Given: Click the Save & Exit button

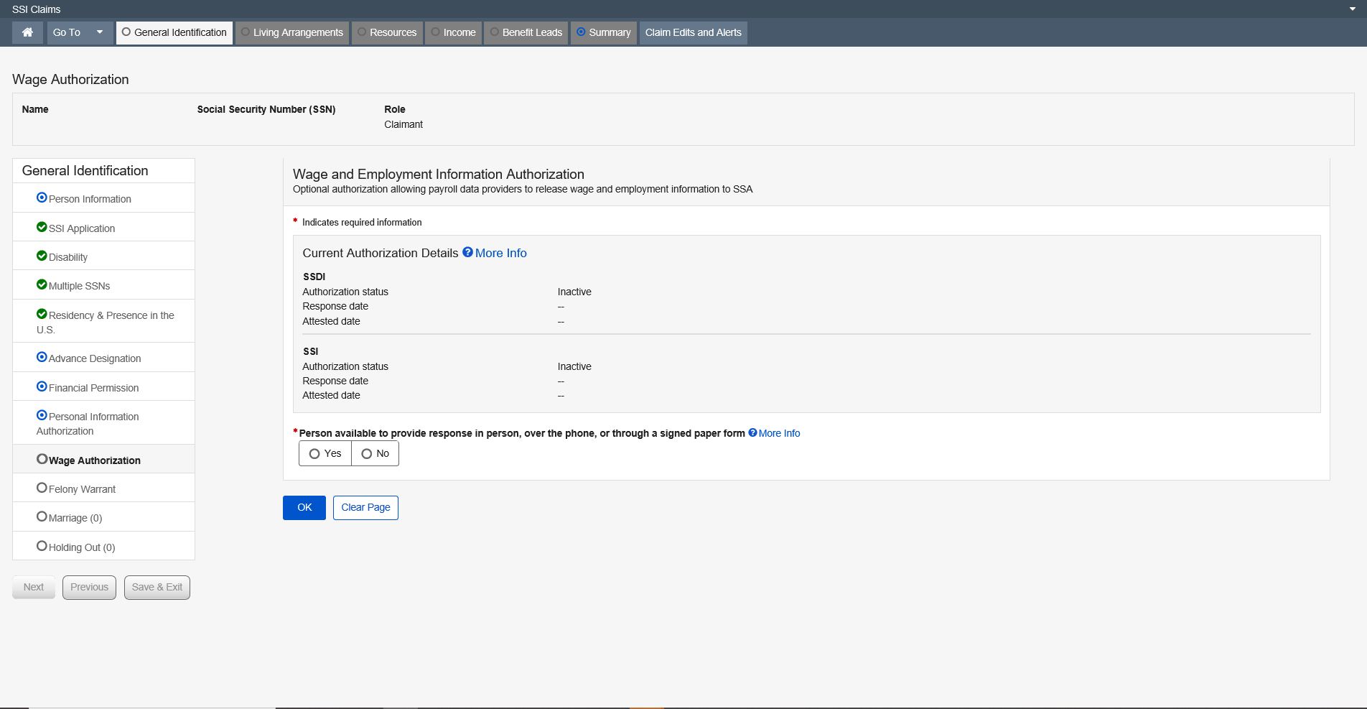Looking at the screenshot, I should coord(157,587).
